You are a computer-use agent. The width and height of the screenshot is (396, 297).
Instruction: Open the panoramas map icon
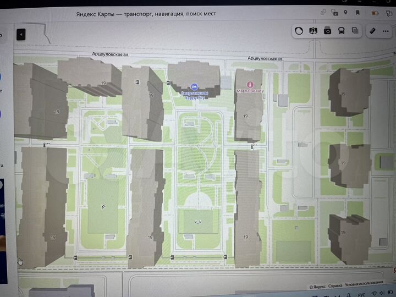tap(313, 31)
